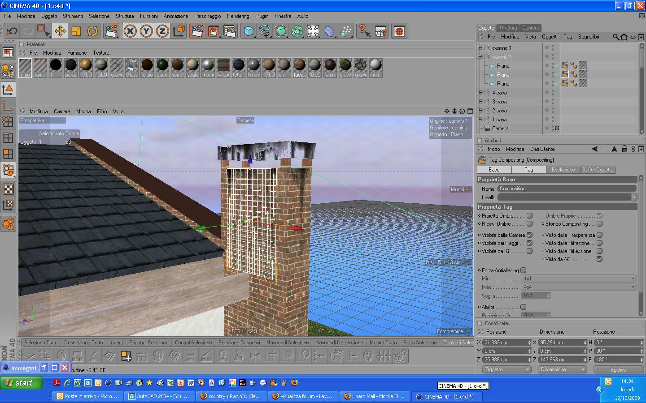Click the Applica button
The image size is (646, 403).
tap(618, 370)
